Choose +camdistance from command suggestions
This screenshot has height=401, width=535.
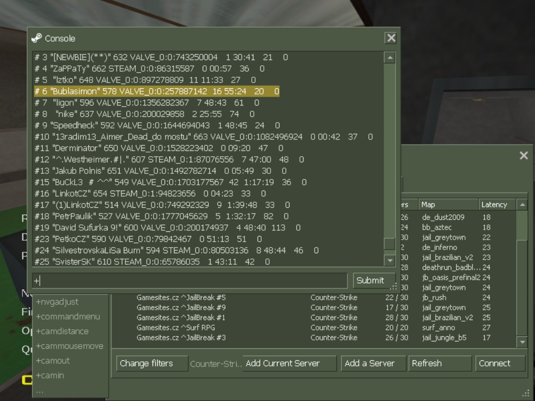tap(62, 331)
